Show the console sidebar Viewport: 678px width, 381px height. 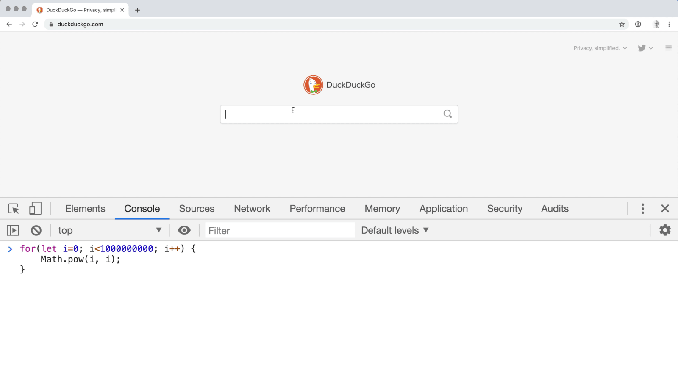pos(13,230)
